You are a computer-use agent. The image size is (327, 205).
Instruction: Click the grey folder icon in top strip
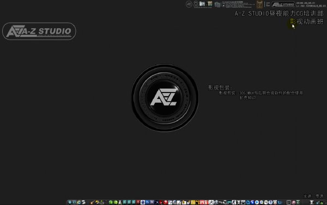[x=217, y=4]
